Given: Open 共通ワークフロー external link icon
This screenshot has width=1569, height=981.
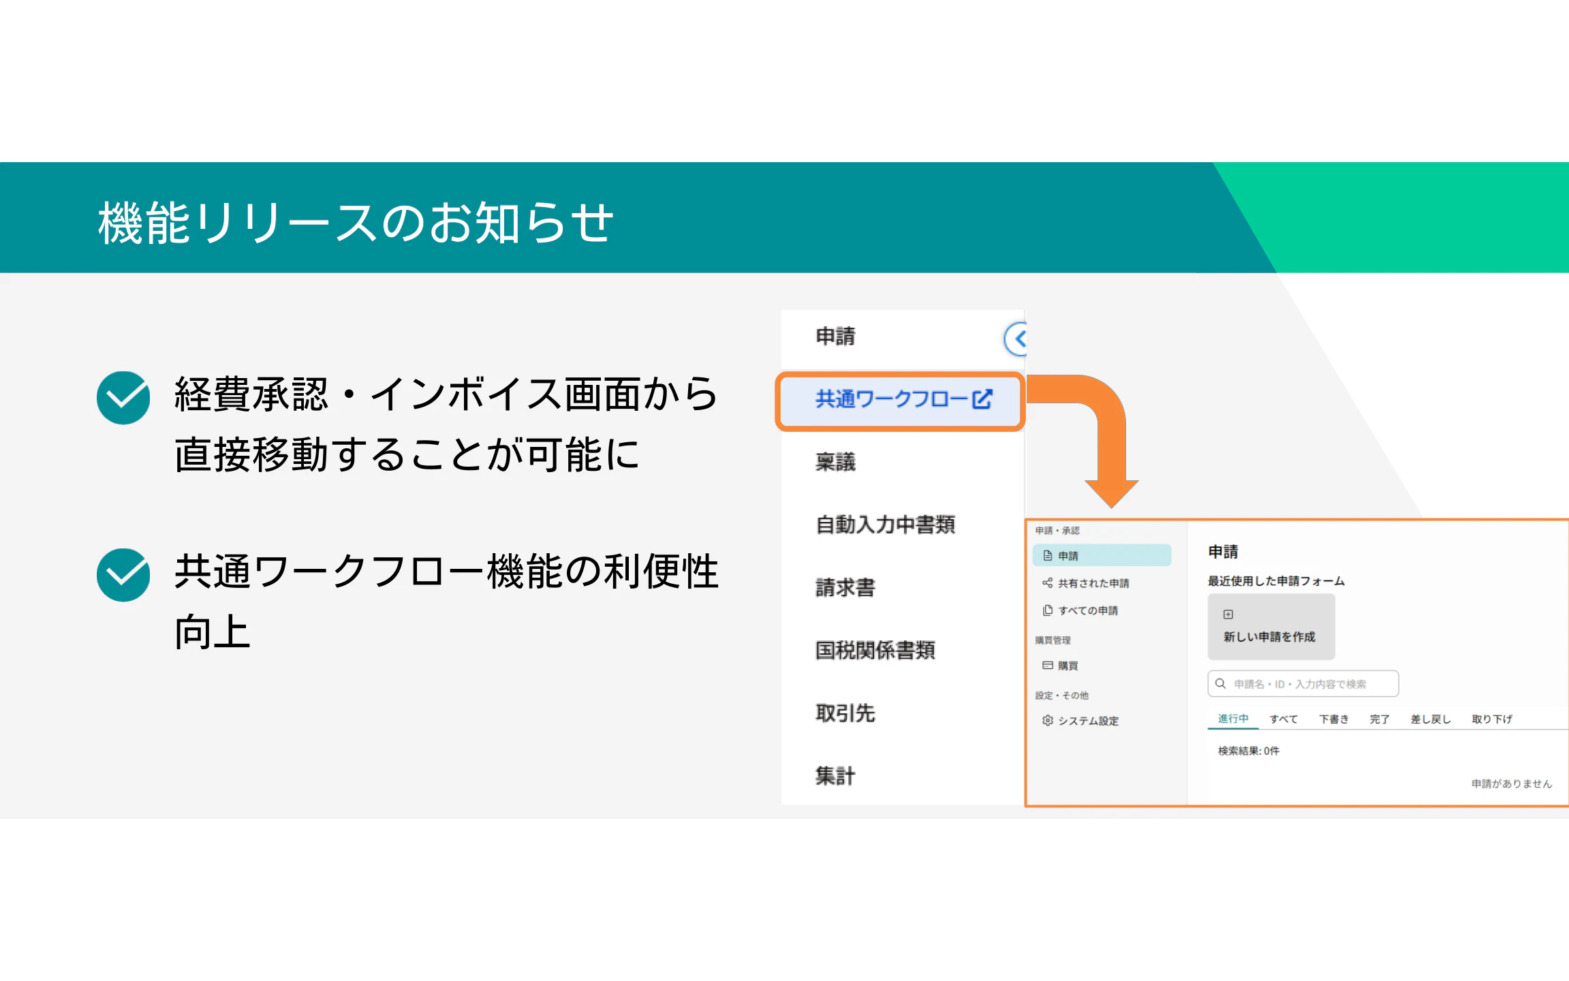Looking at the screenshot, I should [x=982, y=399].
